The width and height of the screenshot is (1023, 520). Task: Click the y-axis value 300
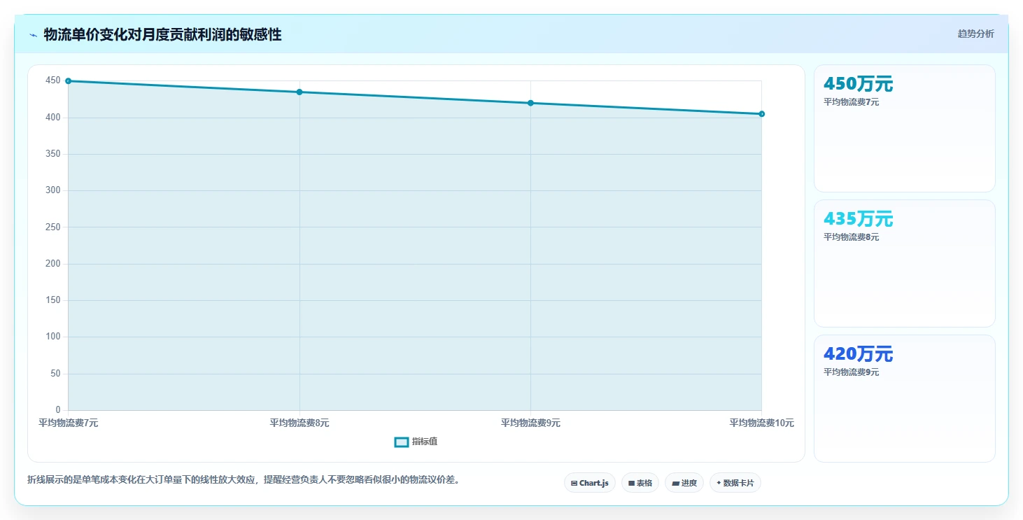(x=53, y=190)
